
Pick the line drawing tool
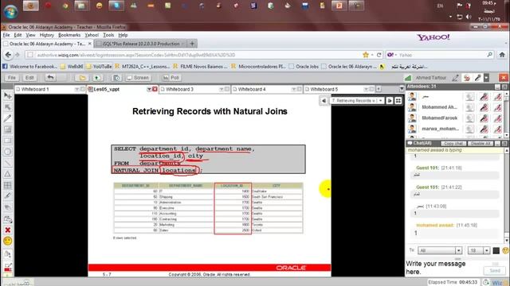tap(7, 163)
